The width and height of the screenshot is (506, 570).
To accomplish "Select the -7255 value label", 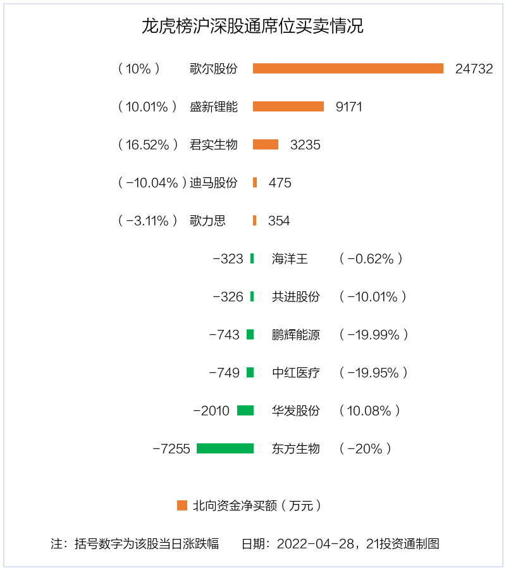I will click(x=171, y=448).
